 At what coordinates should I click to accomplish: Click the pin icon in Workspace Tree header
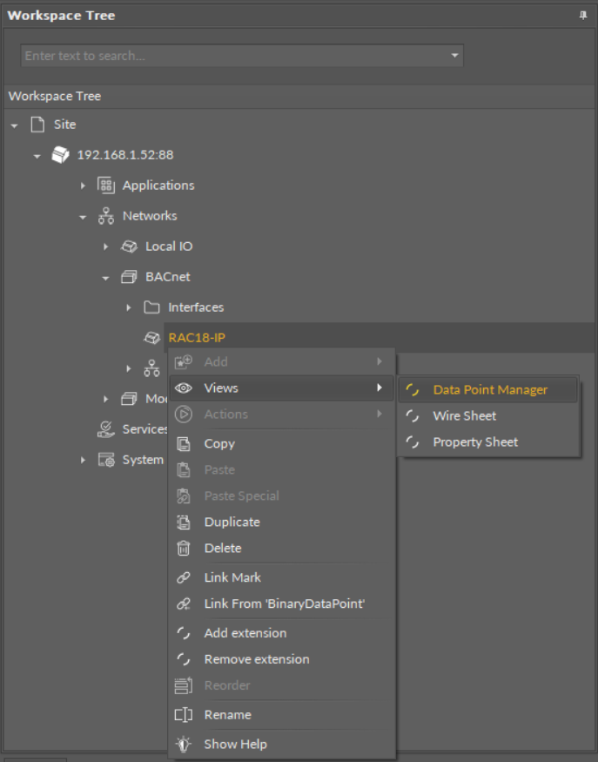click(x=582, y=16)
